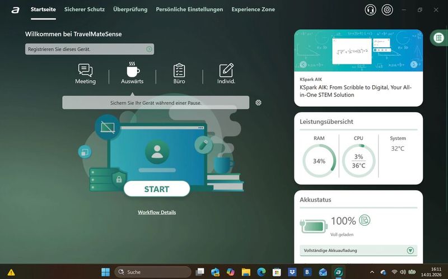This screenshot has height=279, width=448.
Task: Open the blue B app in the taskbar
Action: click(x=307, y=272)
